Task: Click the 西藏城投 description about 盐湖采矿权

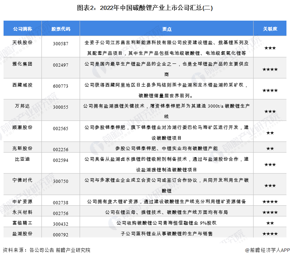Action: pos(166,90)
